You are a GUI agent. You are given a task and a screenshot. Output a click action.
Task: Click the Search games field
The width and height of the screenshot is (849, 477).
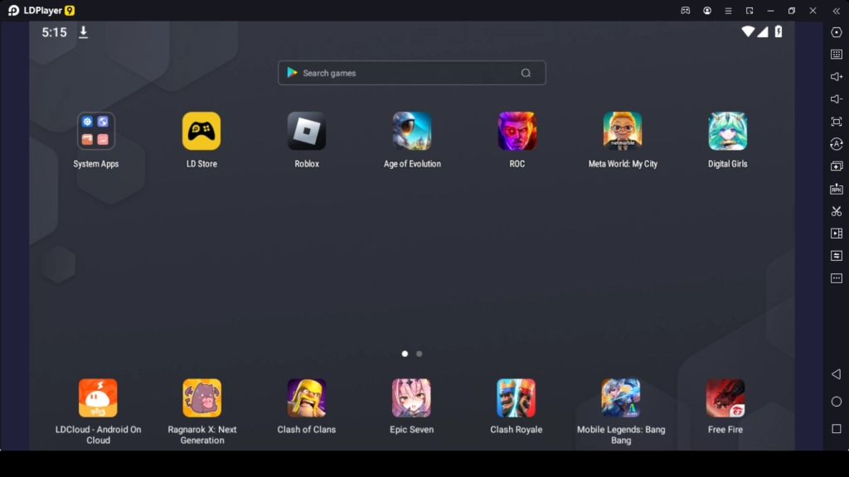click(x=412, y=73)
